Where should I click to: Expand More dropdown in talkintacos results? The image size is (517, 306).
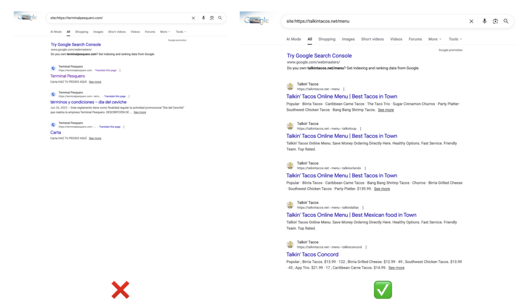(x=435, y=39)
